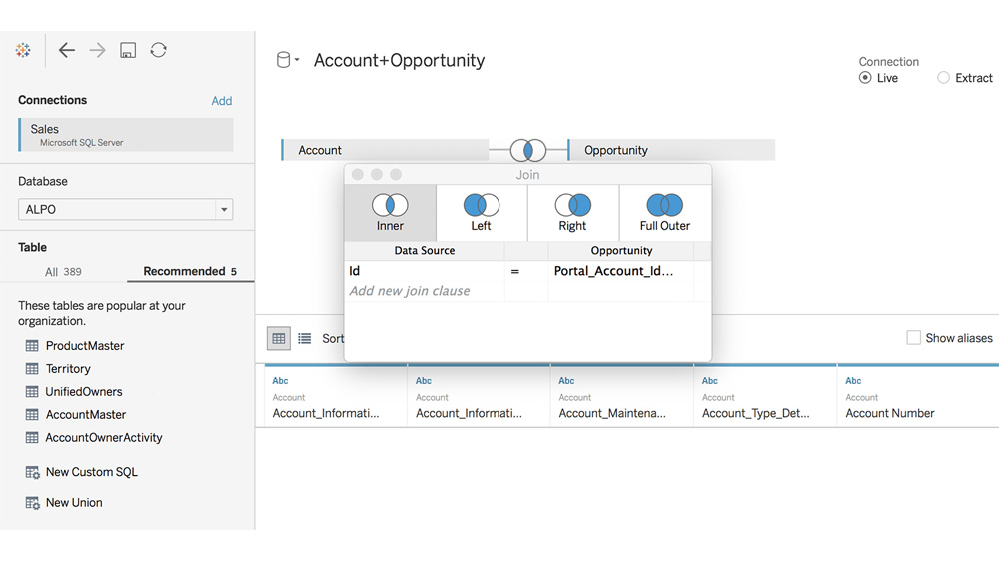Switch to grid view of data preview
Screen dimensions: 999x561
[x=279, y=338]
